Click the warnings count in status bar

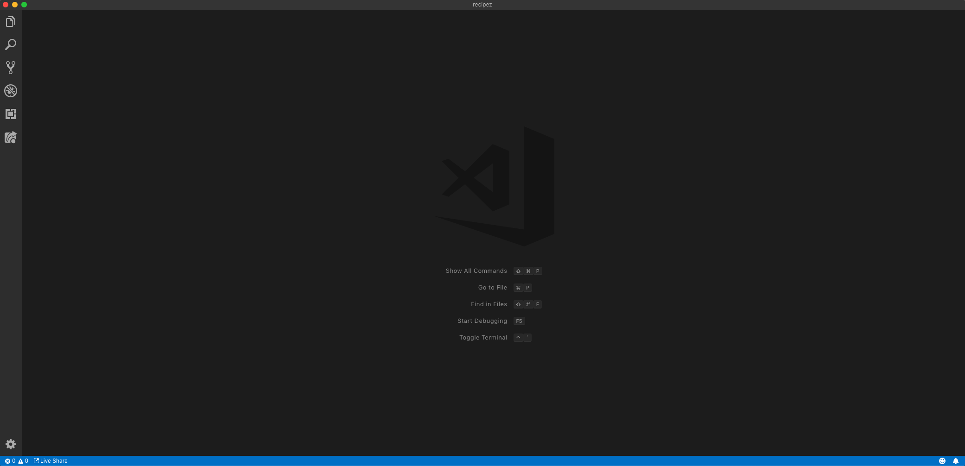tap(23, 461)
